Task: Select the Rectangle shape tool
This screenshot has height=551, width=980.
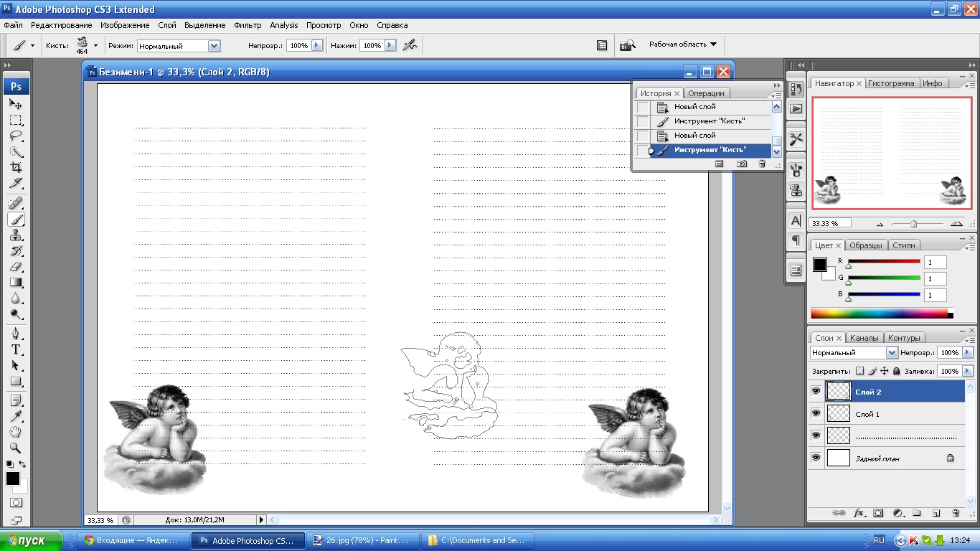Action: tap(16, 381)
